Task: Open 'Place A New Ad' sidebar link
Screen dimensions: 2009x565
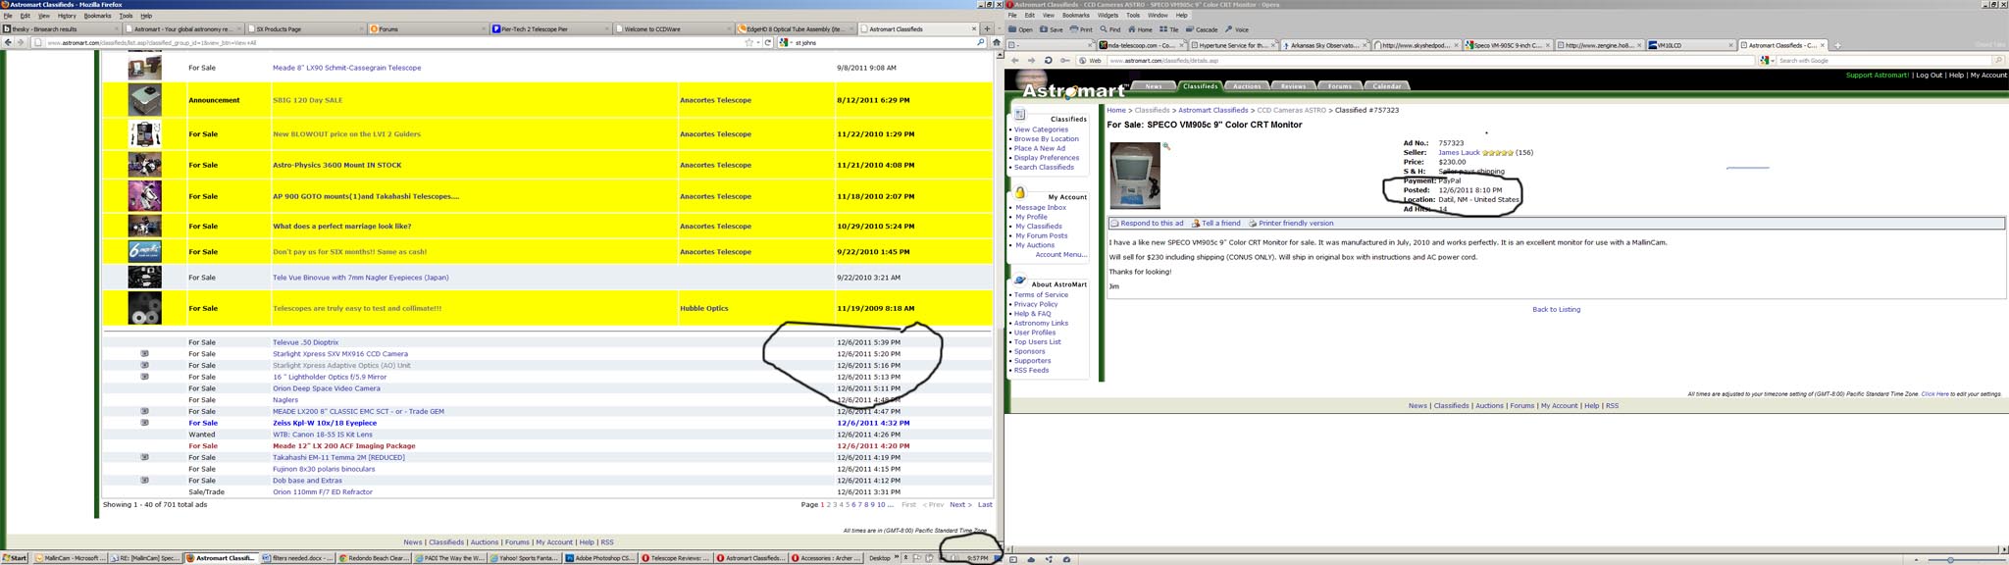Action: pos(1039,148)
